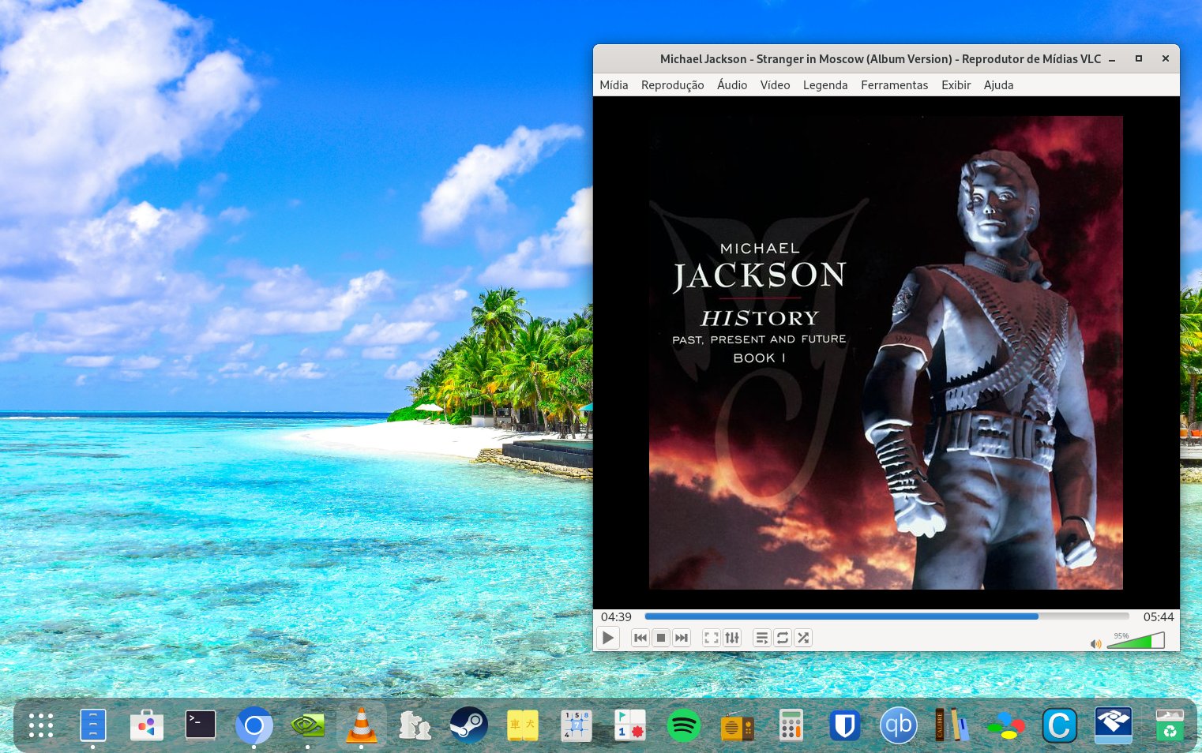This screenshot has width=1202, height=753.
Task: Open the blue-and-white Receita Federal dock app
Action: point(1114,725)
